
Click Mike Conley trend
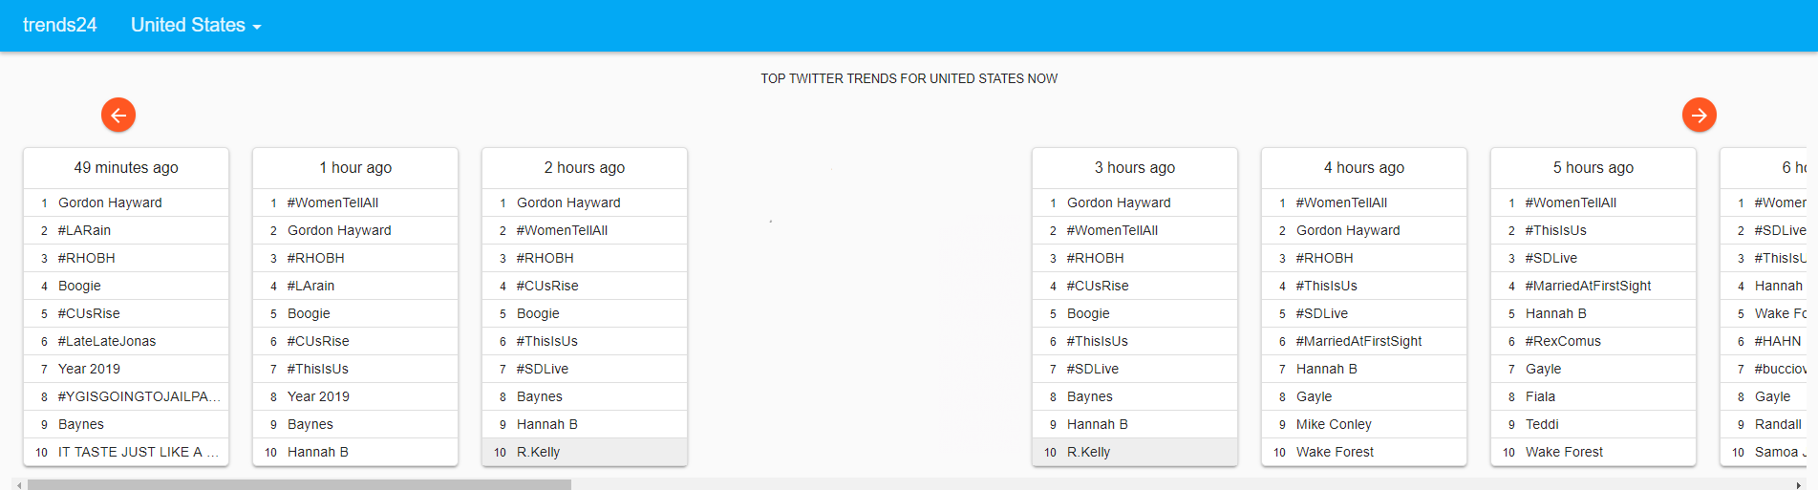[x=1334, y=424]
